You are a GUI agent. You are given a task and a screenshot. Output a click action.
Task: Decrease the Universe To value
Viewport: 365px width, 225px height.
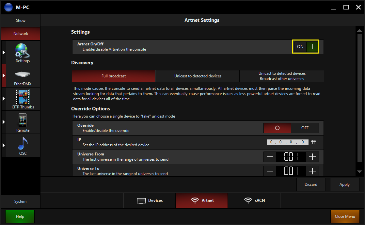(x=270, y=171)
